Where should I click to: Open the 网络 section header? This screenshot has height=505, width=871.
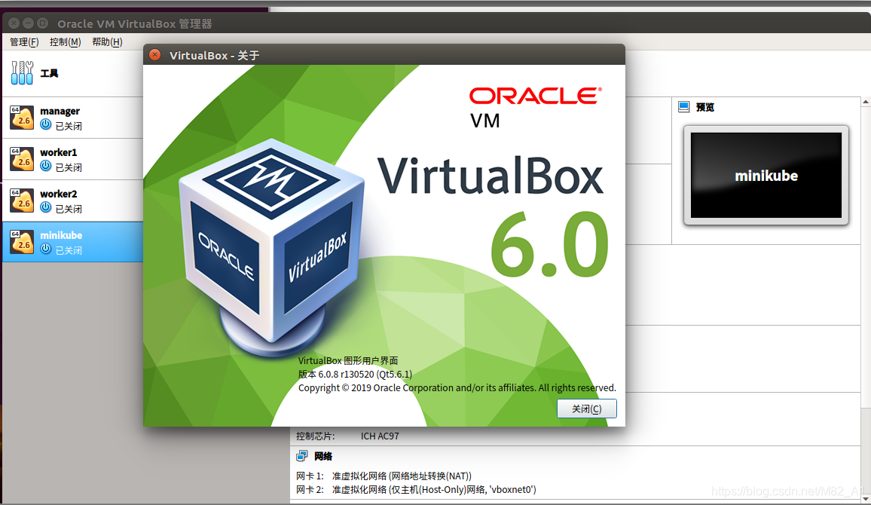coord(322,456)
